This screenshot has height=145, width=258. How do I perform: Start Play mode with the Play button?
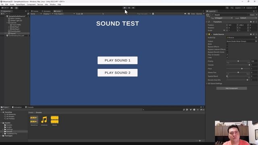[x=125, y=8]
